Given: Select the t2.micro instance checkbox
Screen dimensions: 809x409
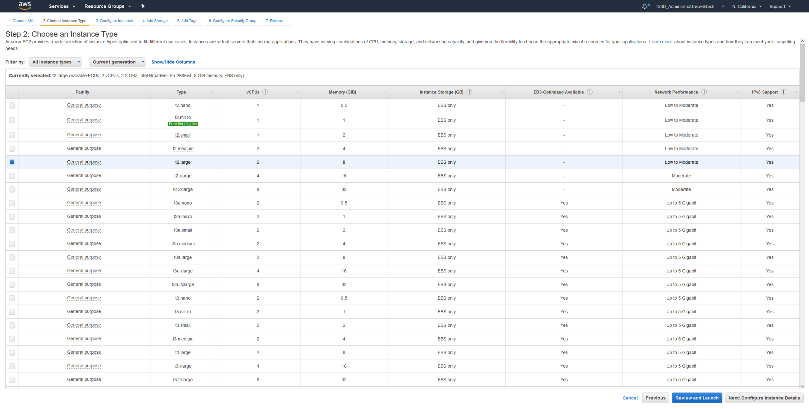Looking at the screenshot, I should tap(12, 120).
